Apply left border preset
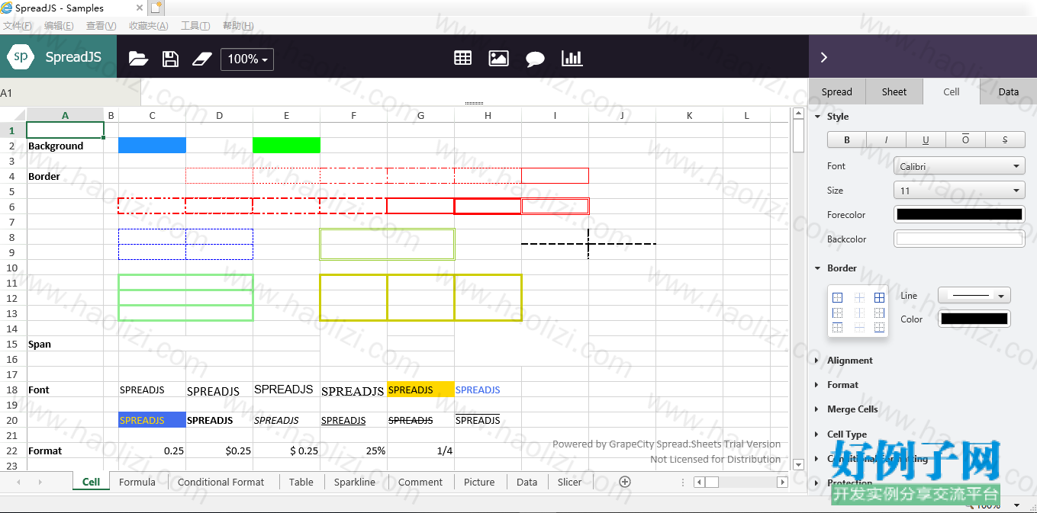 837,313
